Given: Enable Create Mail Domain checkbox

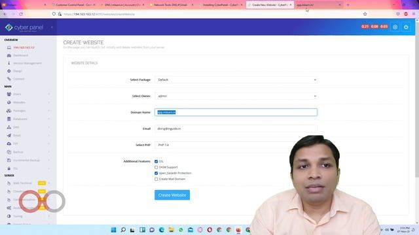Looking at the screenshot, I should [156, 179].
